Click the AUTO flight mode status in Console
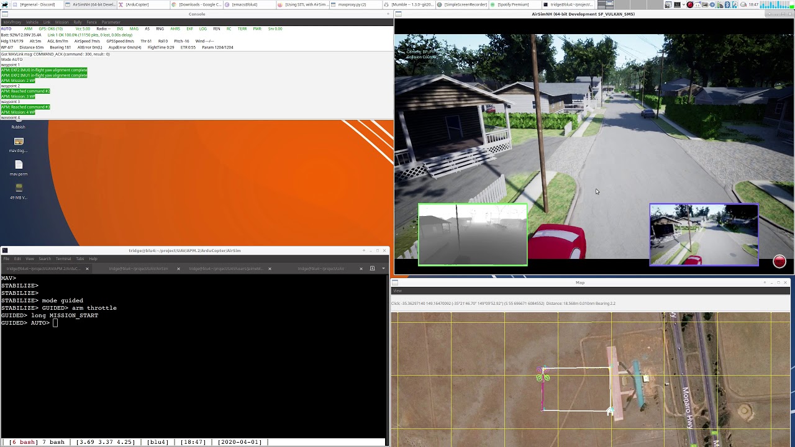 pyautogui.click(x=6, y=29)
